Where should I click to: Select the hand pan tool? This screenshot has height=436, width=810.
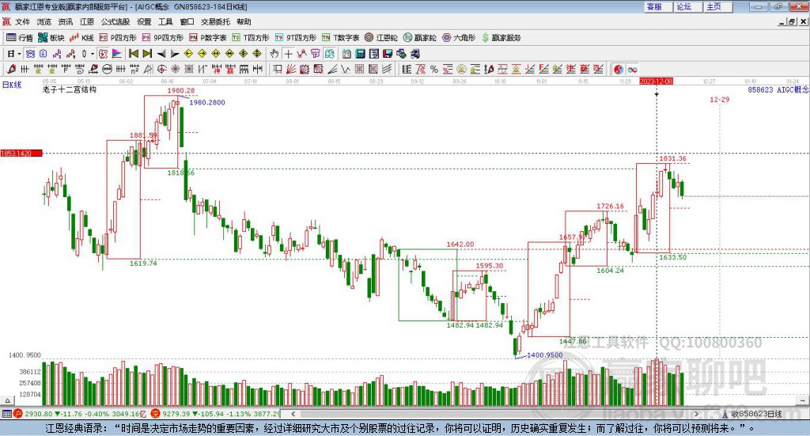pos(274,54)
